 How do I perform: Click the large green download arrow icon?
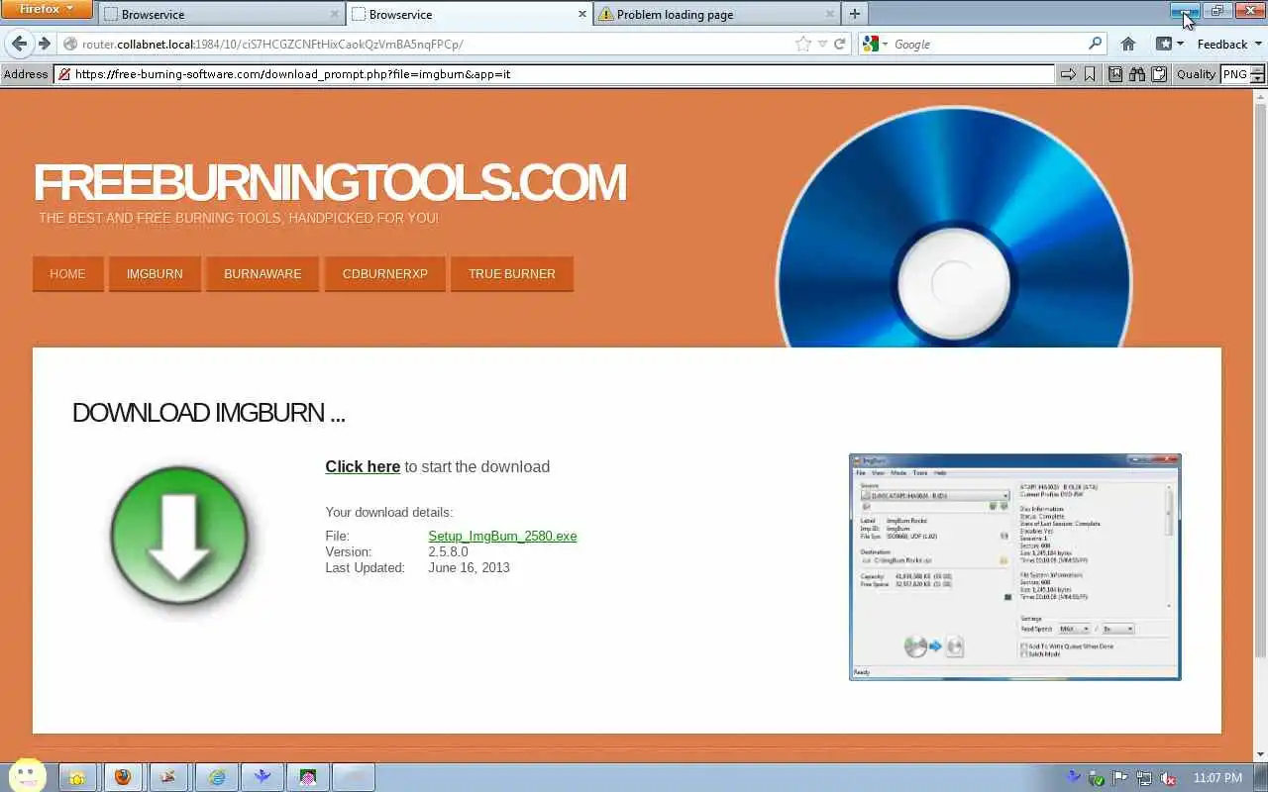(x=179, y=536)
